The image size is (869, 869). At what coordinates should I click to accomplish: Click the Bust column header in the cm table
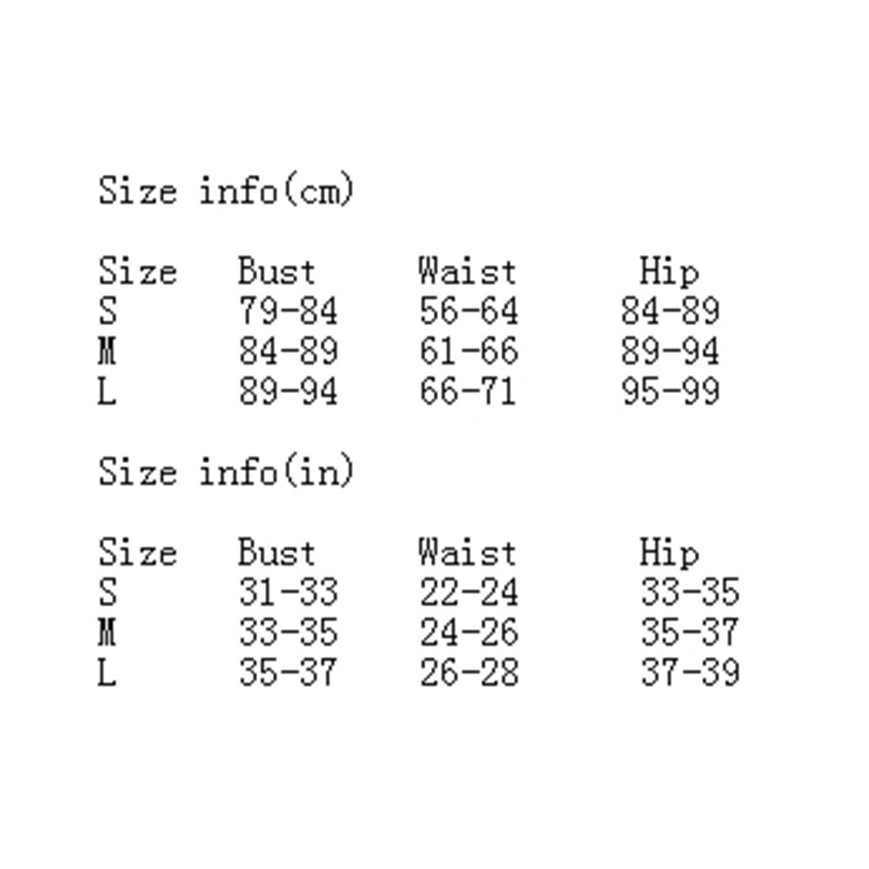pos(276,272)
